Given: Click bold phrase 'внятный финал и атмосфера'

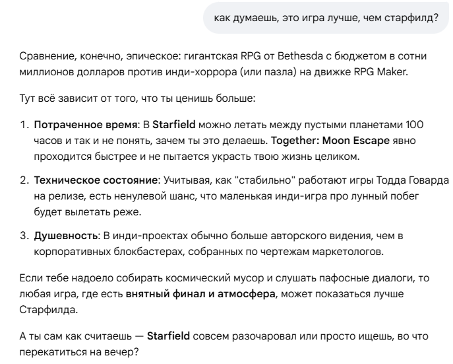Looking at the screenshot, I should (x=200, y=294).
